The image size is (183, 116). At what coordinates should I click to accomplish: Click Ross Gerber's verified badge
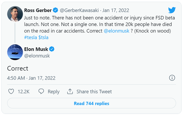point(56,10)
